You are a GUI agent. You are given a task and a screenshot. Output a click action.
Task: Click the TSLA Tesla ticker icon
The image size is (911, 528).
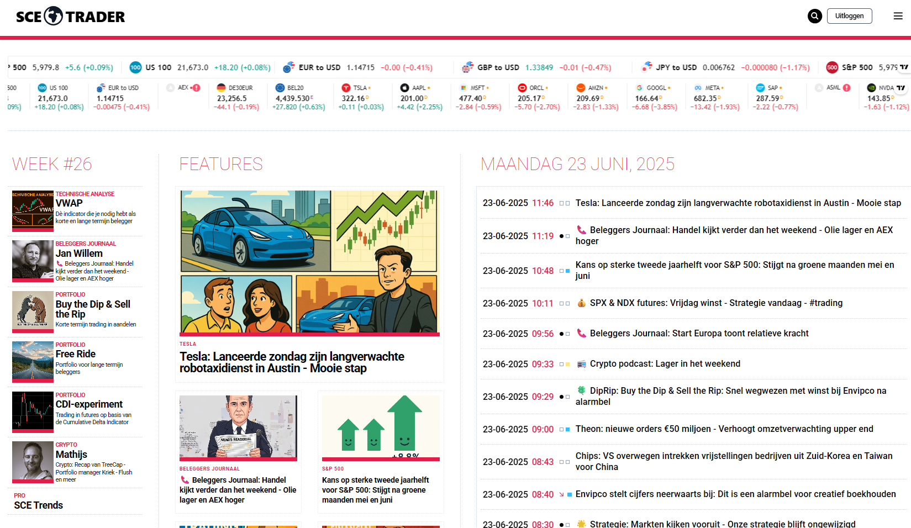[x=346, y=88]
